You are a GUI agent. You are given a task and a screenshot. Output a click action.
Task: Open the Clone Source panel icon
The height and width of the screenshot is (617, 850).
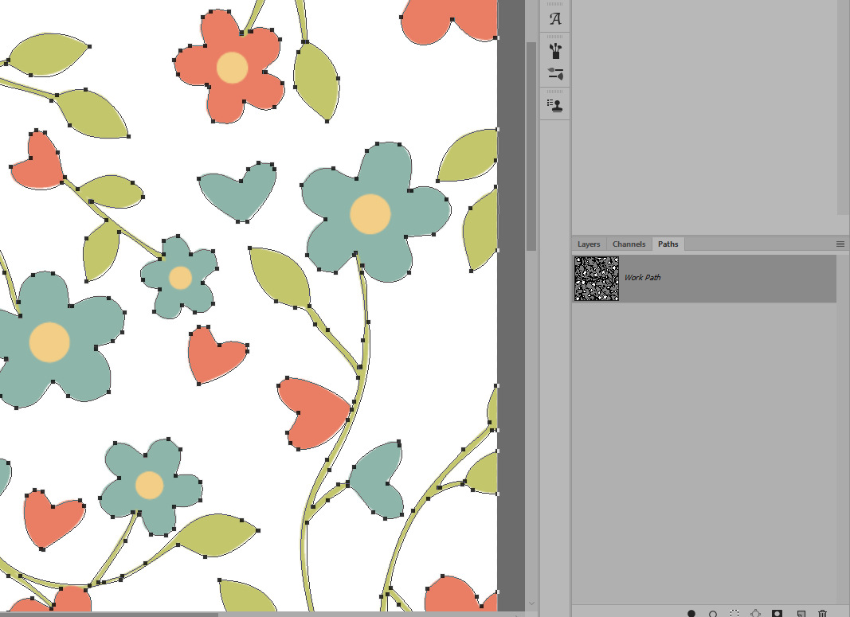555,105
